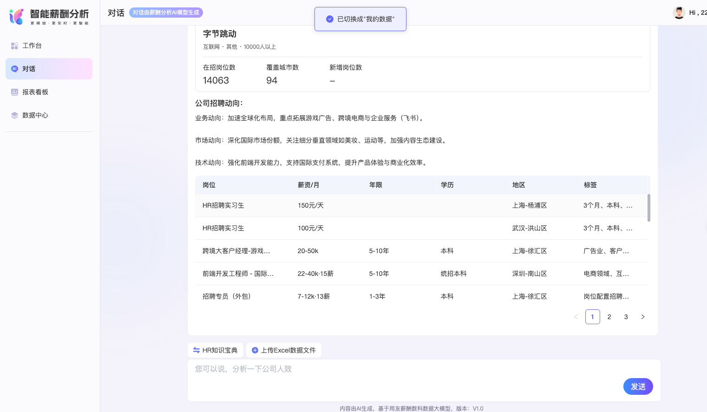Click the checkmark icon in 已切换成 notification
The width and height of the screenshot is (707, 412).
tap(330, 19)
